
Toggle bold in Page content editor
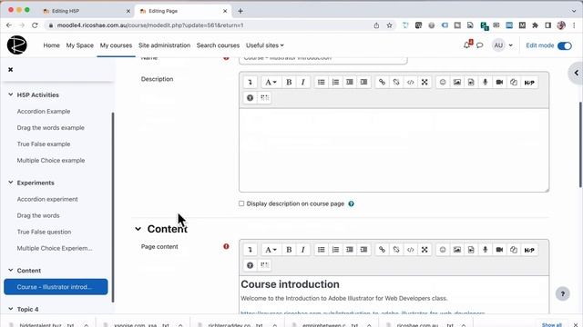click(289, 250)
